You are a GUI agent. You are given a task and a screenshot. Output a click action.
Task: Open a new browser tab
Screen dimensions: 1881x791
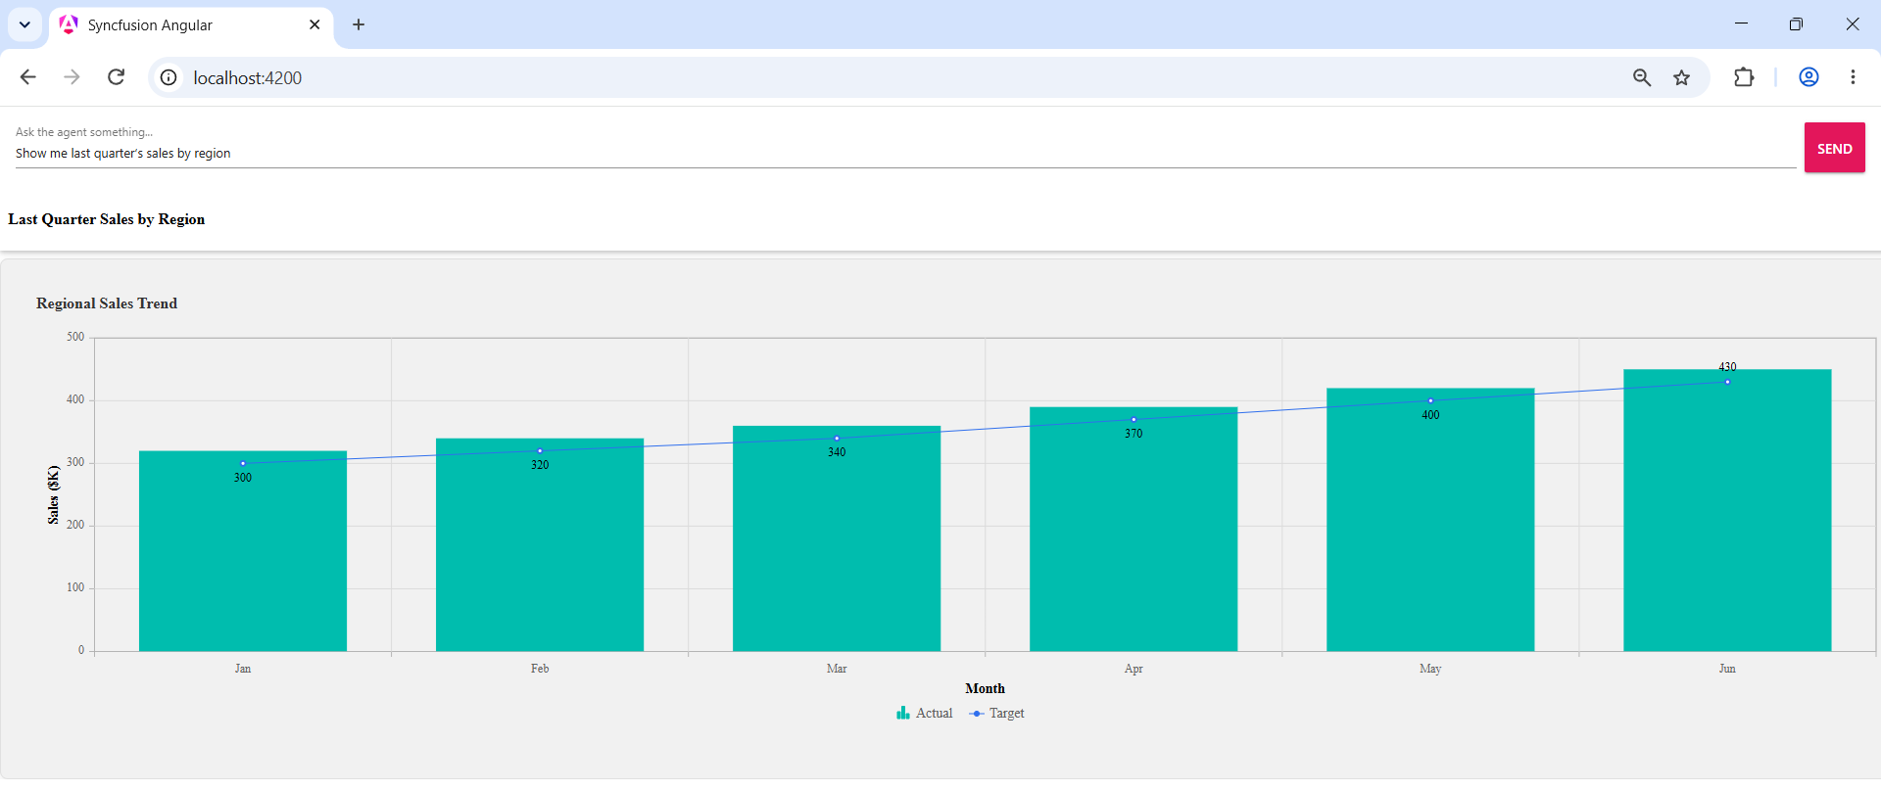click(x=359, y=24)
